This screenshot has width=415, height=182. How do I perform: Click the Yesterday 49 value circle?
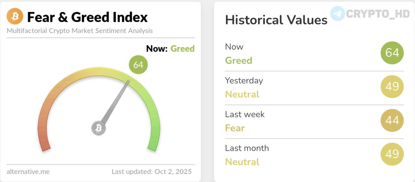pyautogui.click(x=392, y=86)
